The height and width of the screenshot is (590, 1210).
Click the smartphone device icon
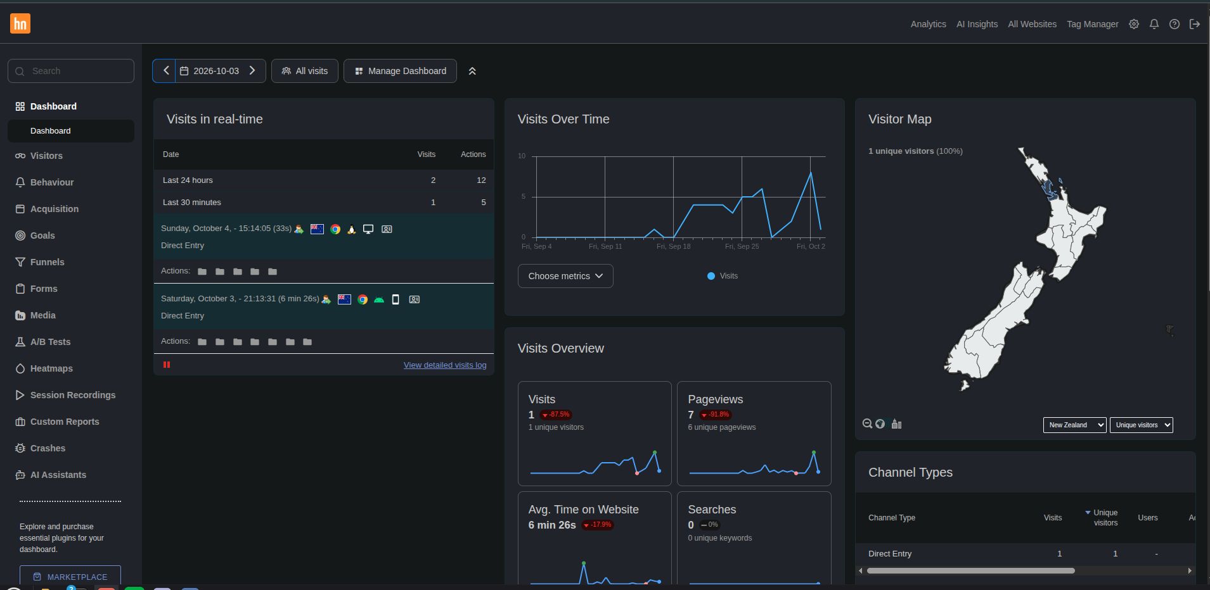point(396,299)
